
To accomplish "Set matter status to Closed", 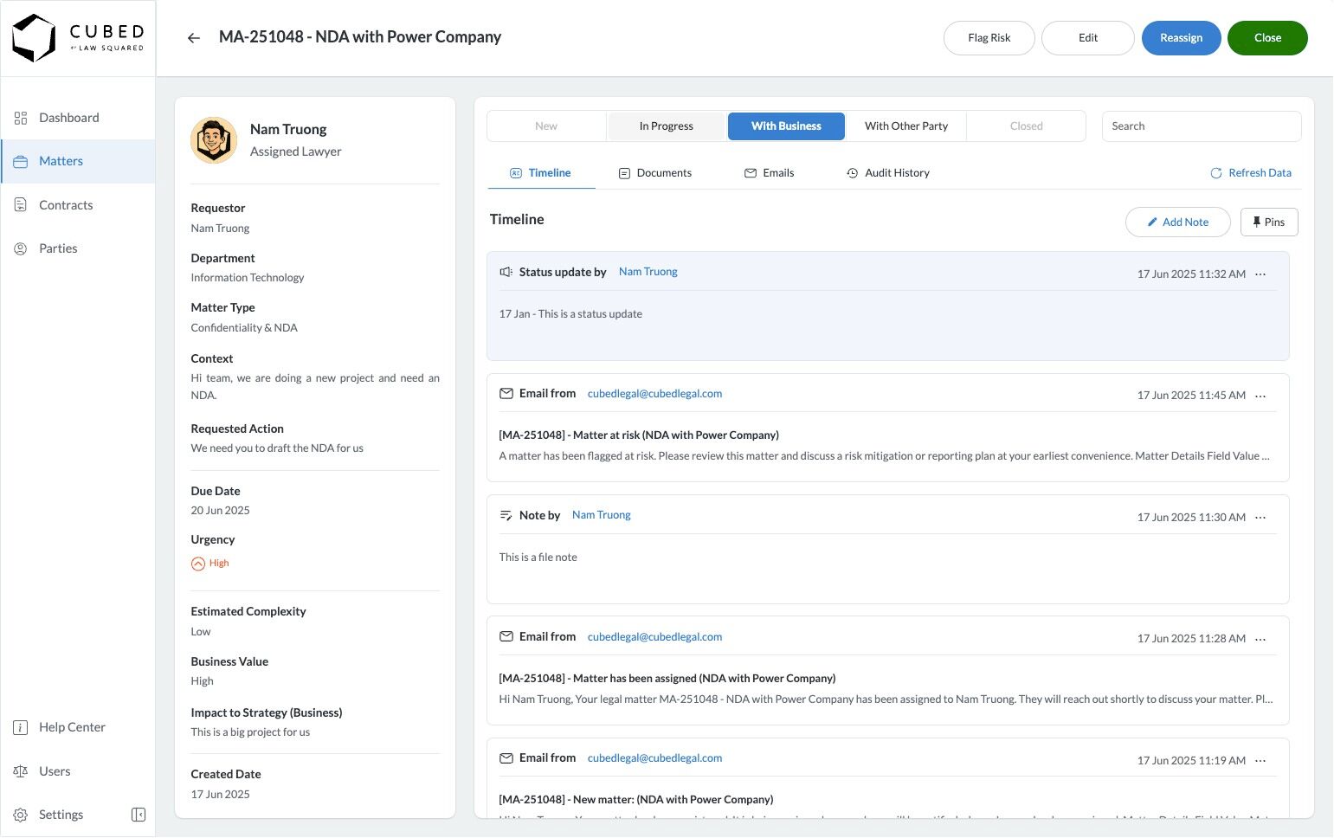I will click(x=1027, y=126).
